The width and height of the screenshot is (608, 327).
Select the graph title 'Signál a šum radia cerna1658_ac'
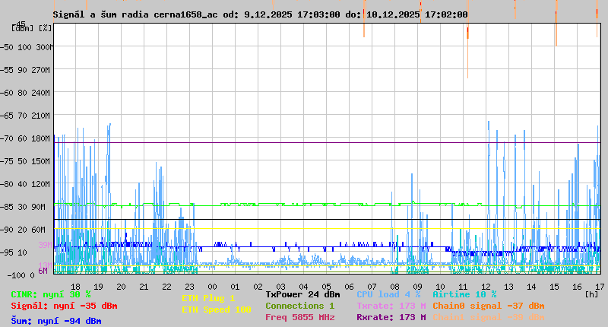135,14
